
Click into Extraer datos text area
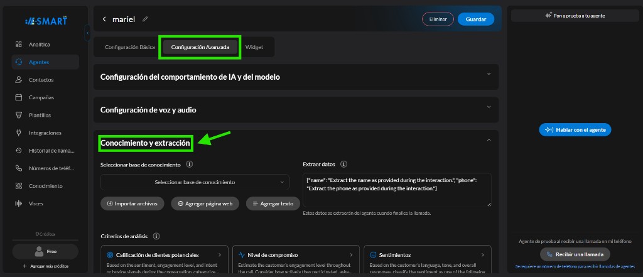tap(397, 190)
